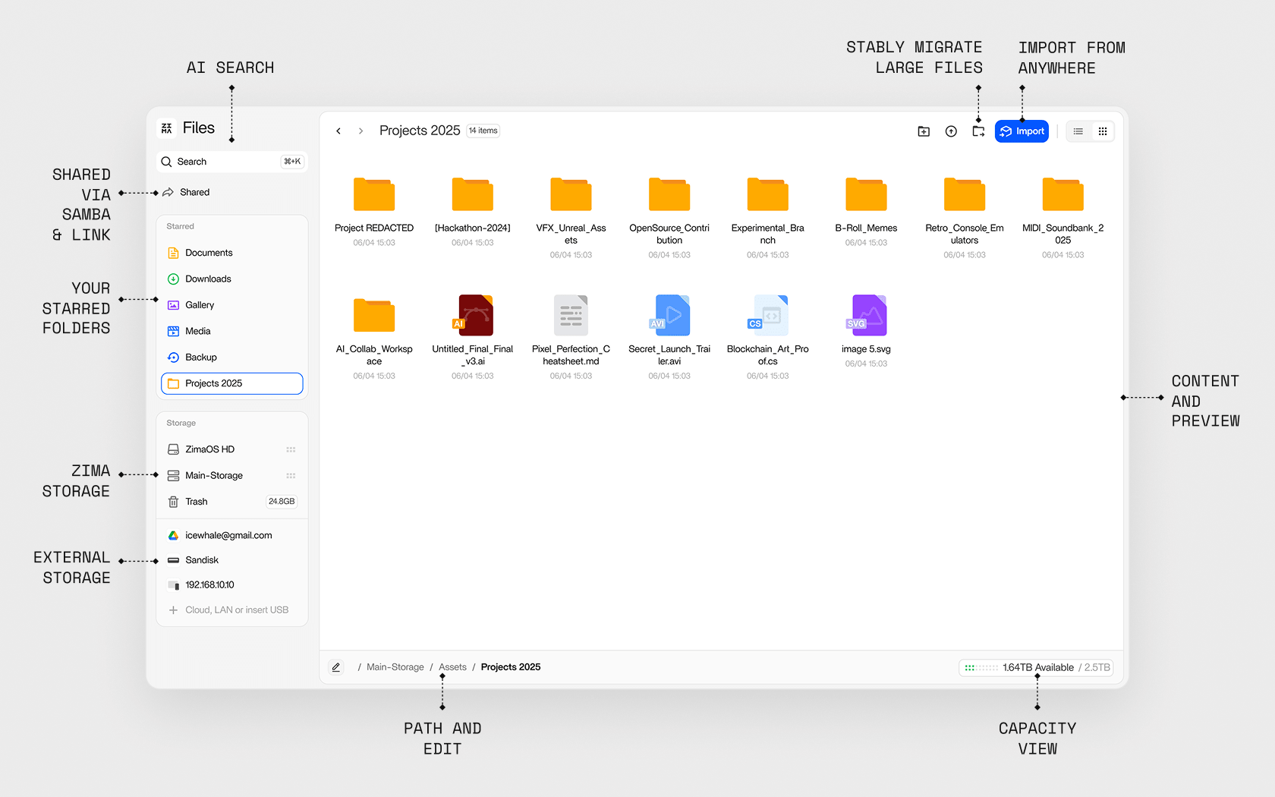
Task: Click the Shared arrow icon
Action: coord(168,192)
